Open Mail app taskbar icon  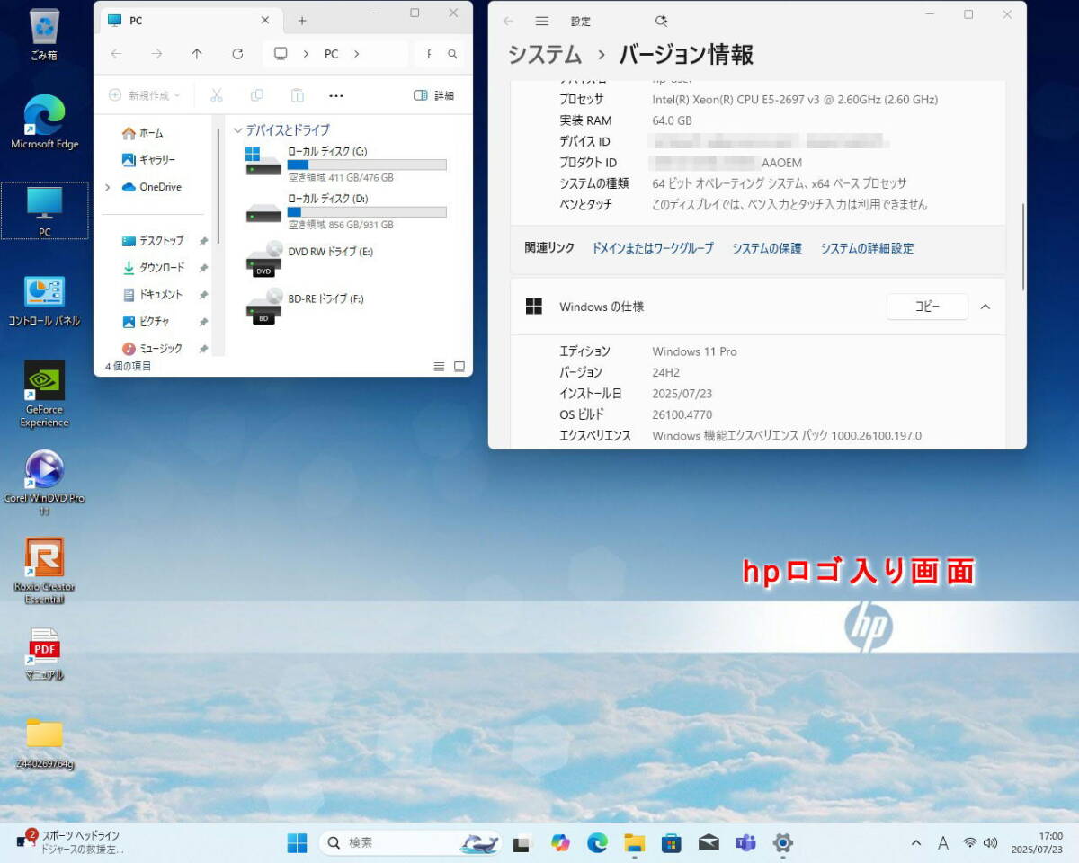[x=709, y=842]
